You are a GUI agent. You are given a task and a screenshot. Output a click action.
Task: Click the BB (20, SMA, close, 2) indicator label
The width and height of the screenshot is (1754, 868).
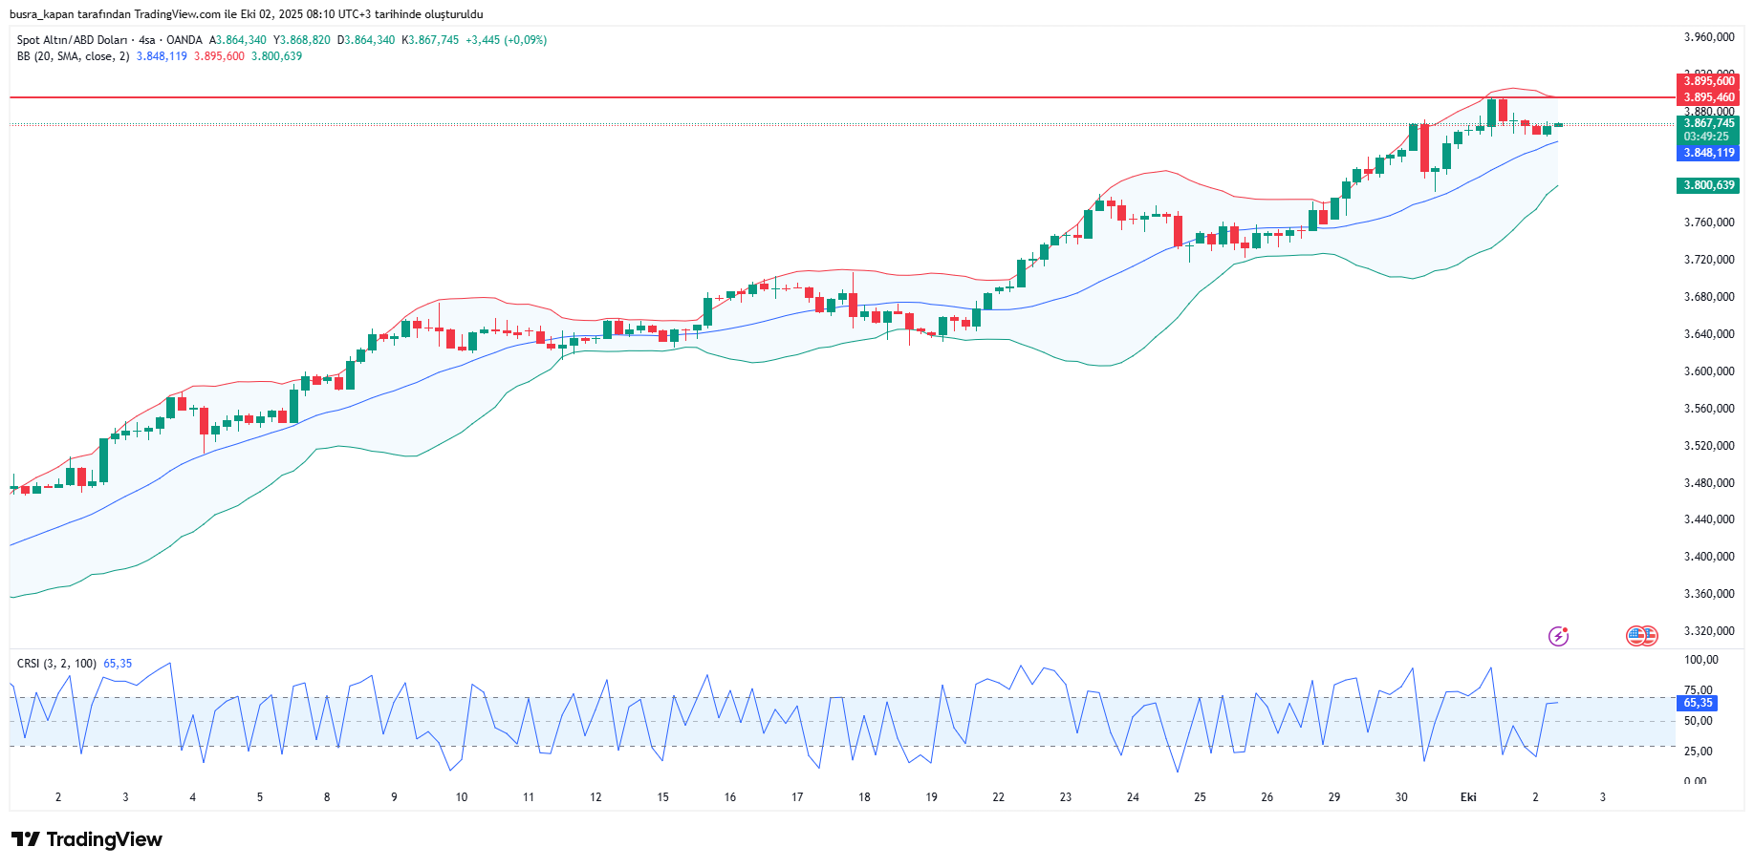coord(73,56)
